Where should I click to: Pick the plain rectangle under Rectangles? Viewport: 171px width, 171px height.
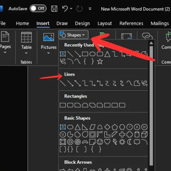63,105
